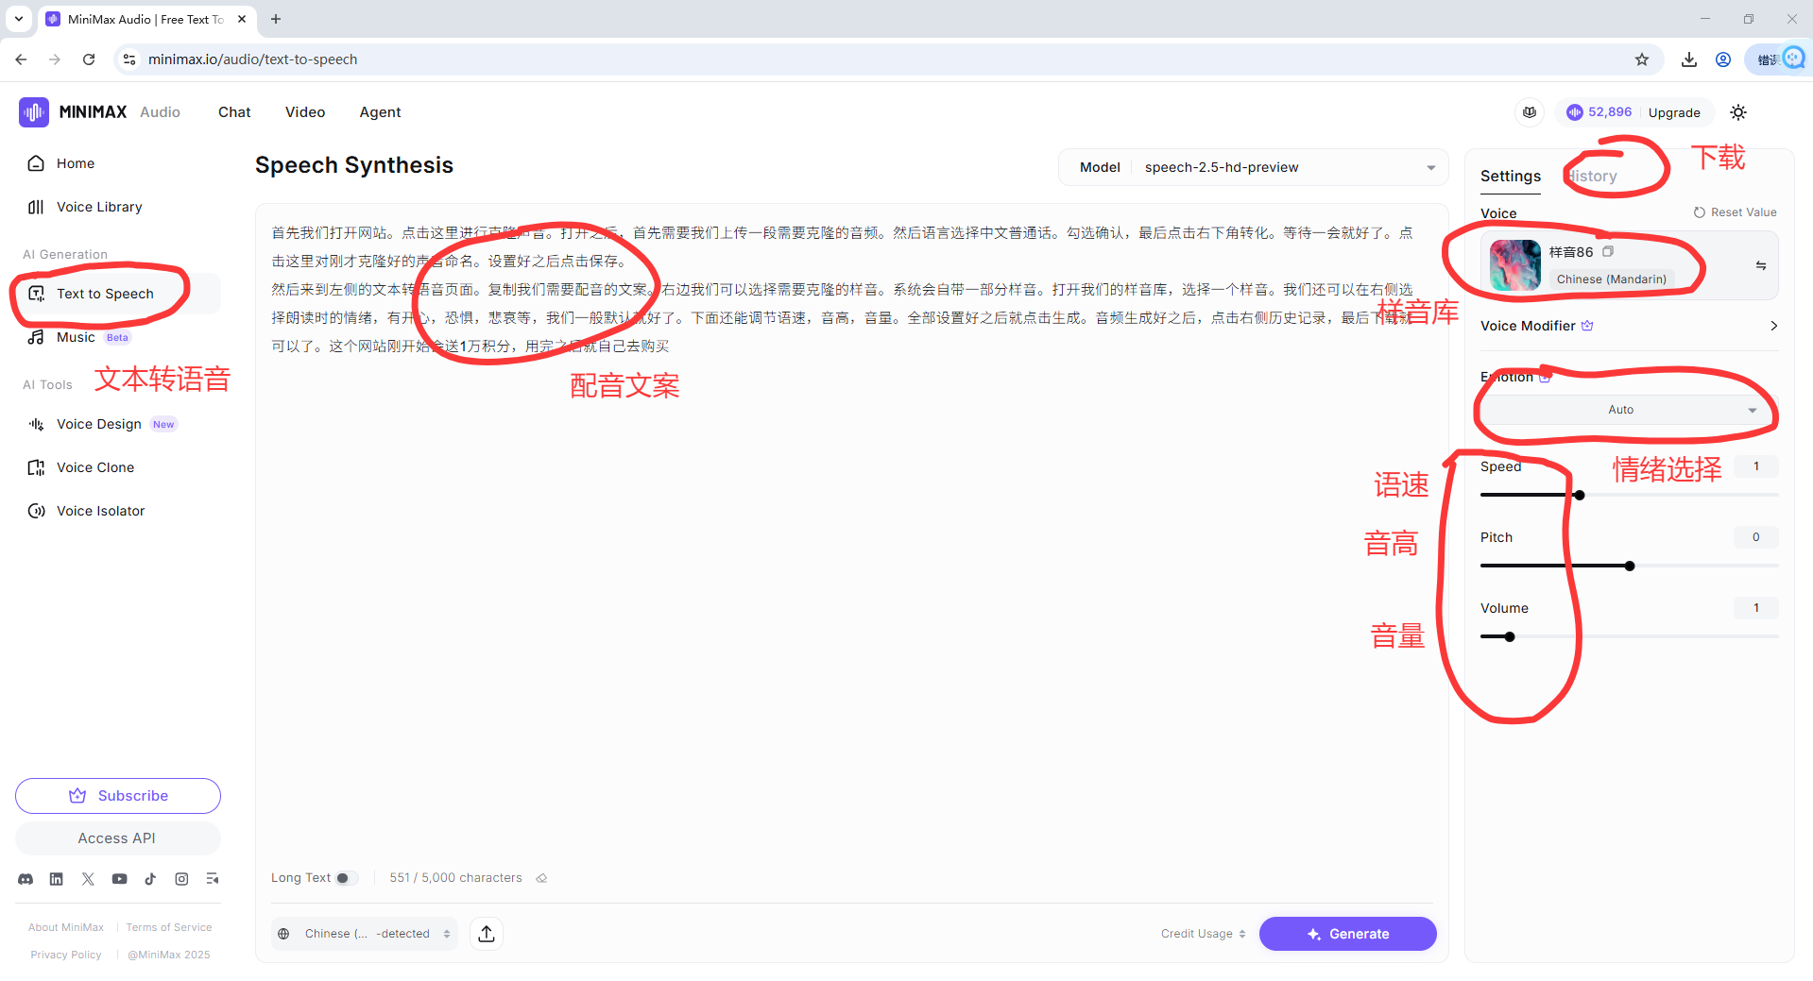The image size is (1813, 981).
Task: Copy the voice name 样音86
Action: (1608, 252)
